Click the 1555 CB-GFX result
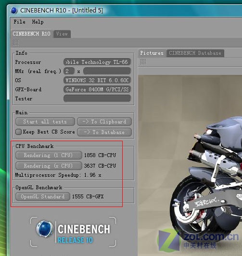 (88, 196)
